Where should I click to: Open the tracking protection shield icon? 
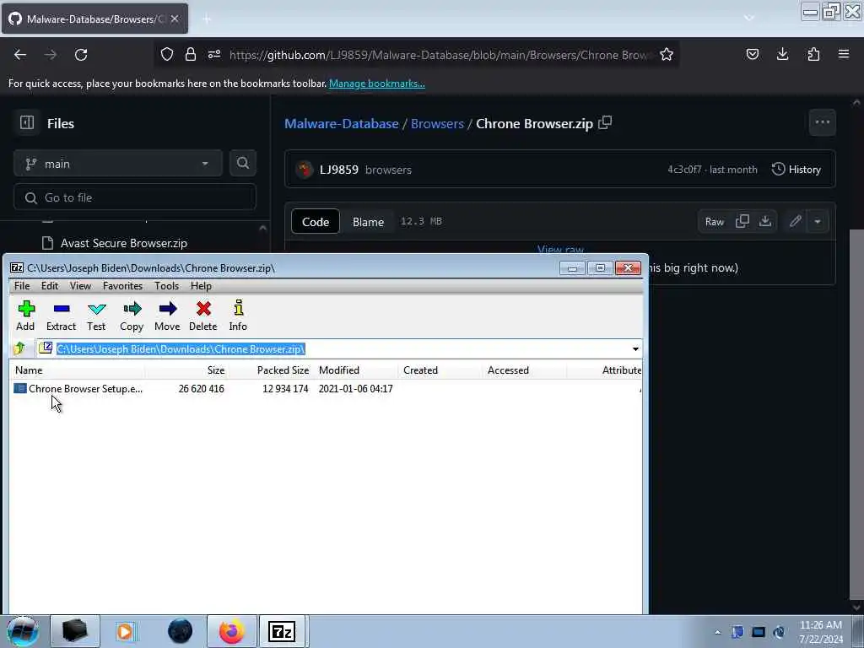[x=167, y=54]
